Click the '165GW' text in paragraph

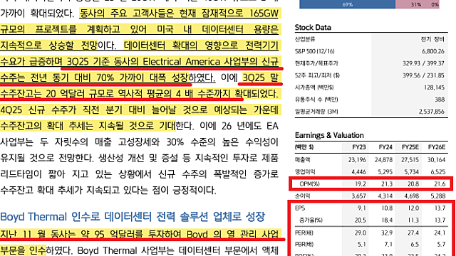click(264, 14)
